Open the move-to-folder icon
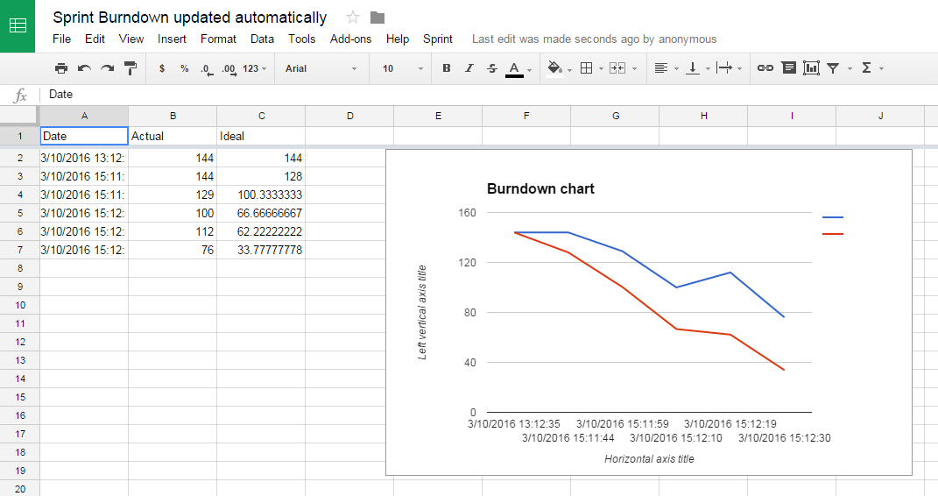Viewport: 938px width, 496px height. coord(377,18)
